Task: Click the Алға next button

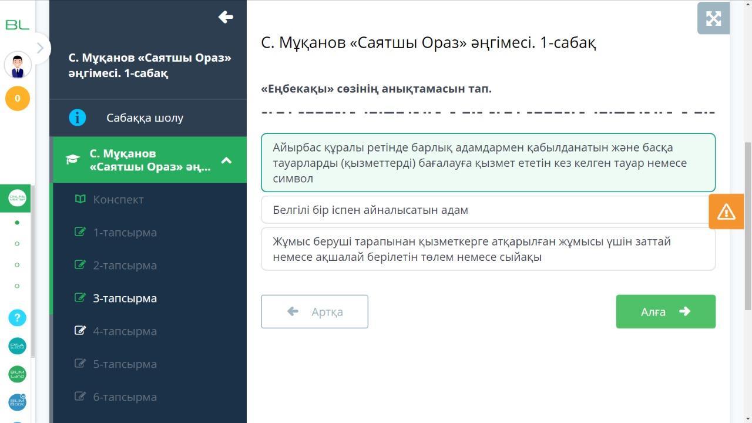Action: tap(665, 311)
